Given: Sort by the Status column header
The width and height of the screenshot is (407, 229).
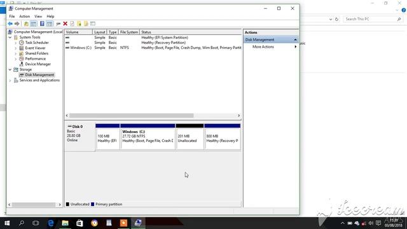Looking at the screenshot, I should [x=191, y=32].
